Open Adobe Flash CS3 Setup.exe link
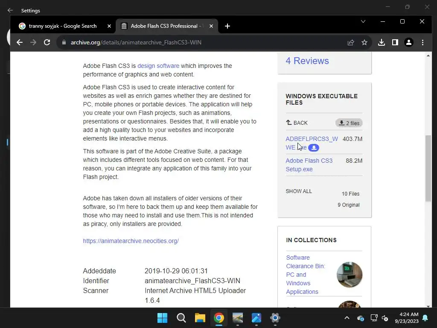The width and height of the screenshot is (437, 328). tap(309, 165)
